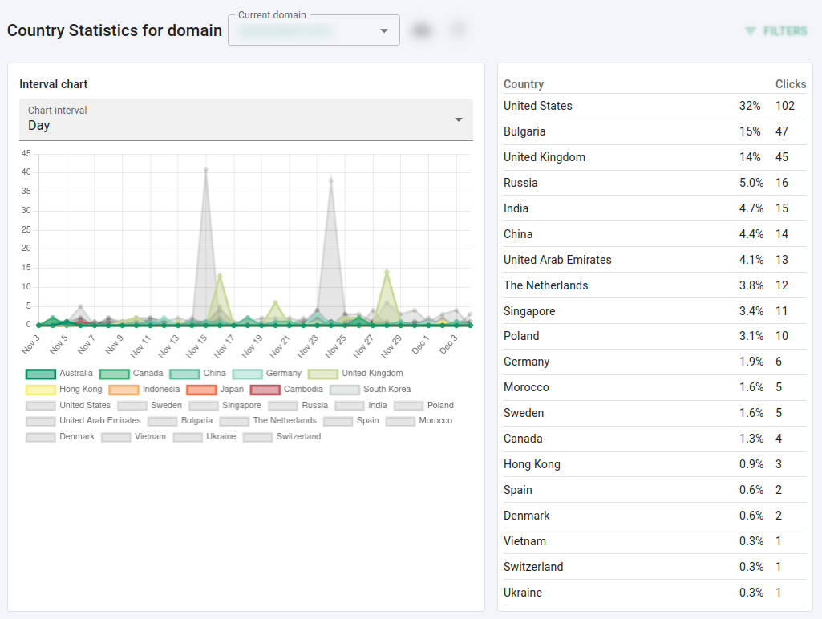Viewport: 822px width, 619px height.
Task: Open the United States entry in country table
Action: point(537,106)
